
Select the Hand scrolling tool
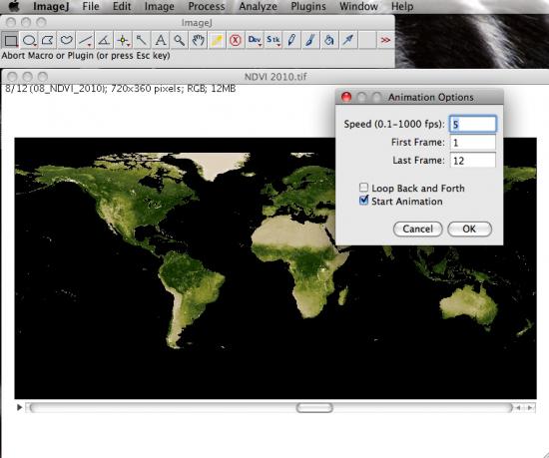click(x=198, y=41)
